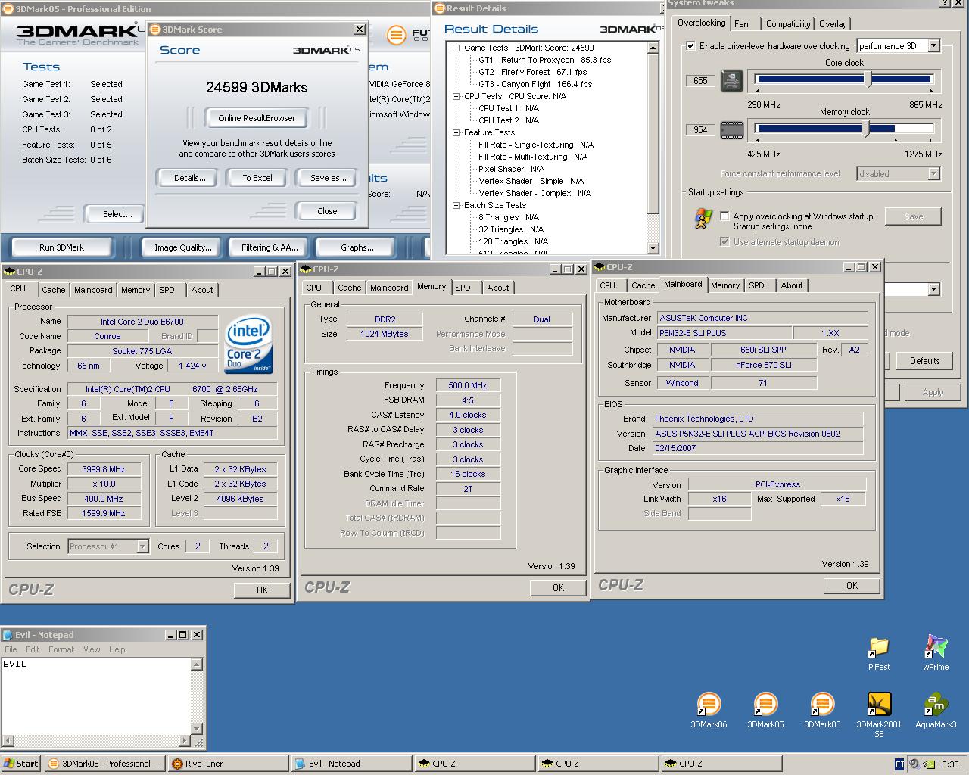Image resolution: width=969 pixels, height=775 pixels.
Task: Enable driver-level hardware overclocking checkbox
Action: point(690,46)
